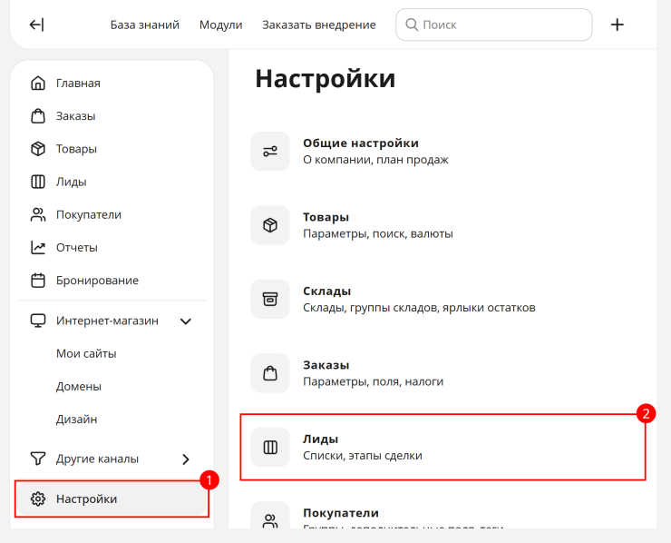Click the magnifier icon in search box
The height and width of the screenshot is (543, 671).
coord(412,25)
